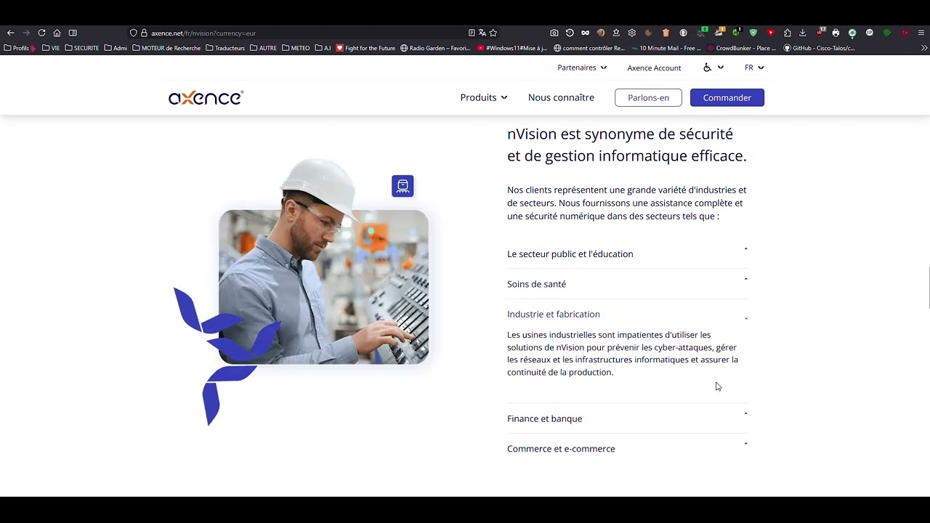Open the extensions puzzle menu
The width and height of the screenshot is (930, 523).
click(787, 33)
